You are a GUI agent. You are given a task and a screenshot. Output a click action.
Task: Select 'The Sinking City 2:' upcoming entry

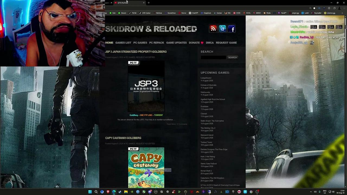pyautogui.click(x=208, y=128)
